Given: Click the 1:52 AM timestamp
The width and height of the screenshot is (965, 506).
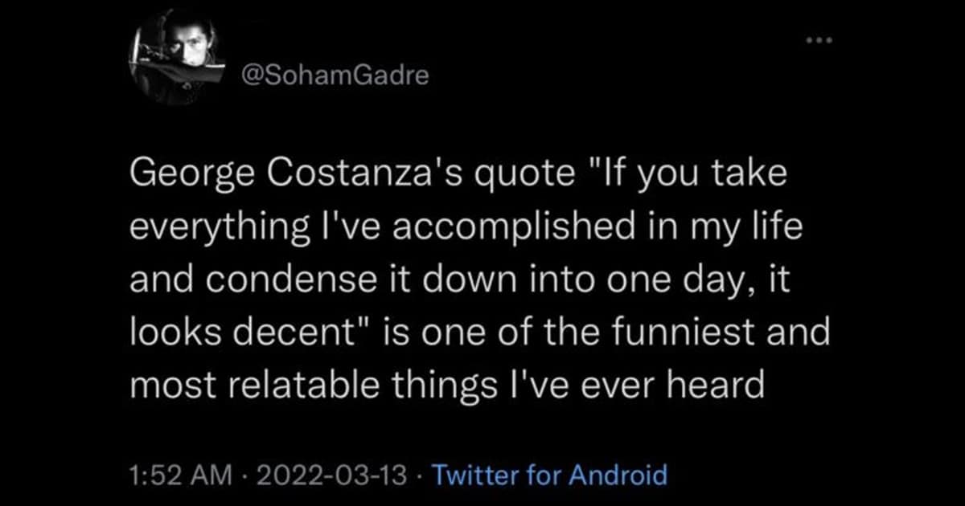Looking at the screenshot, I should pos(180,475).
